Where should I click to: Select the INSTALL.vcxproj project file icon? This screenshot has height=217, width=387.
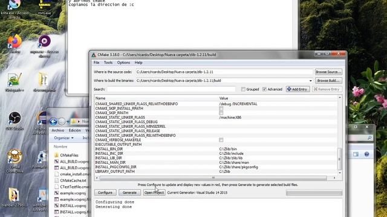[56, 206]
